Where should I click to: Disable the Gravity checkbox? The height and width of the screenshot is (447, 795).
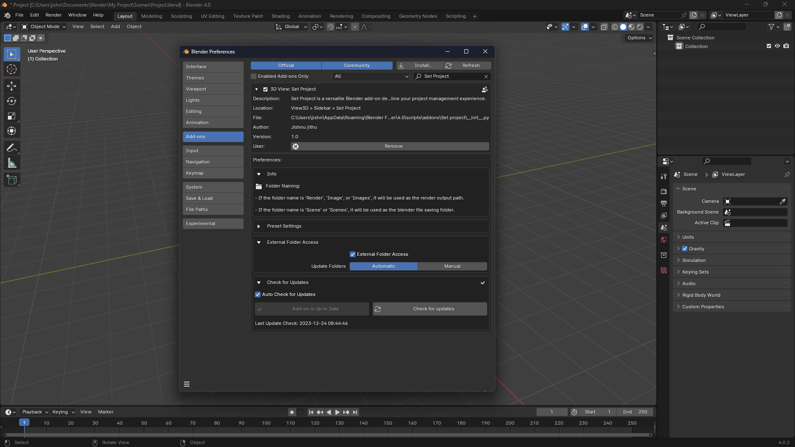point(684,248)
